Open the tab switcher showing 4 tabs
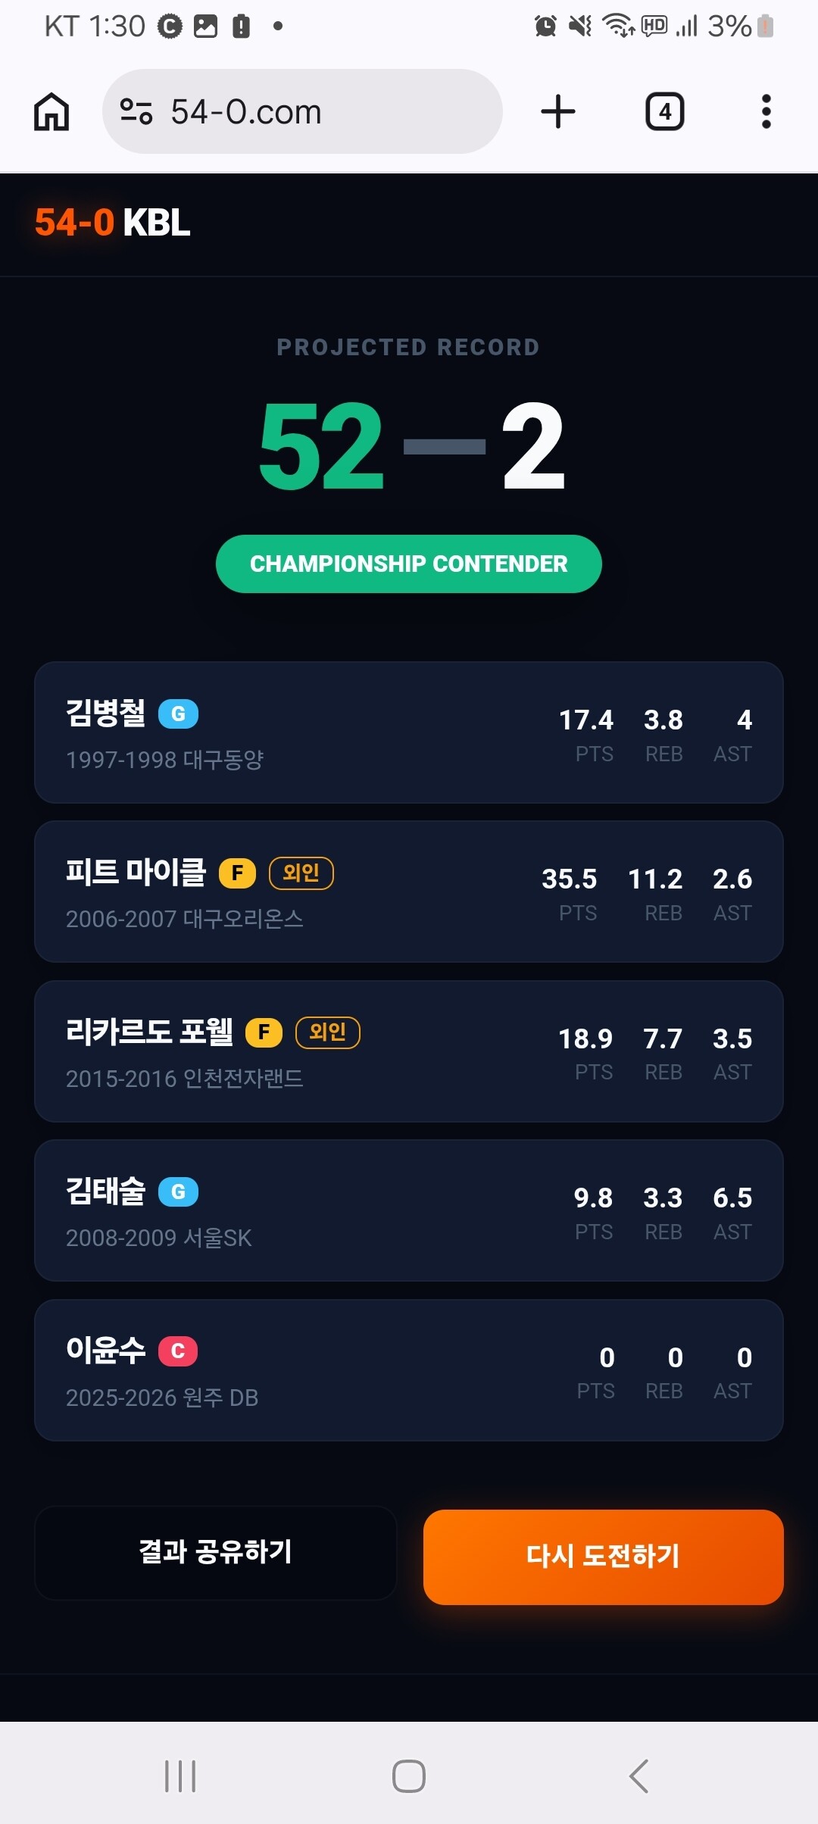The image size is (818, 1824). point(665,112)
